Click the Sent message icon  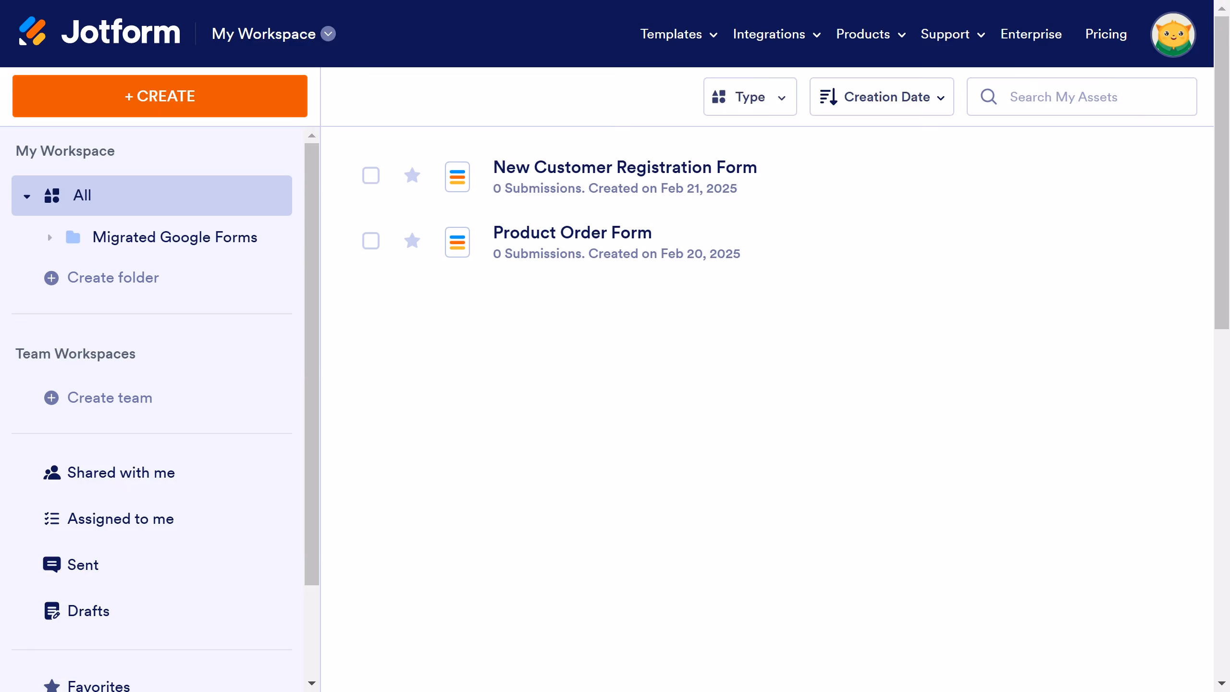[x=52, y=565]
